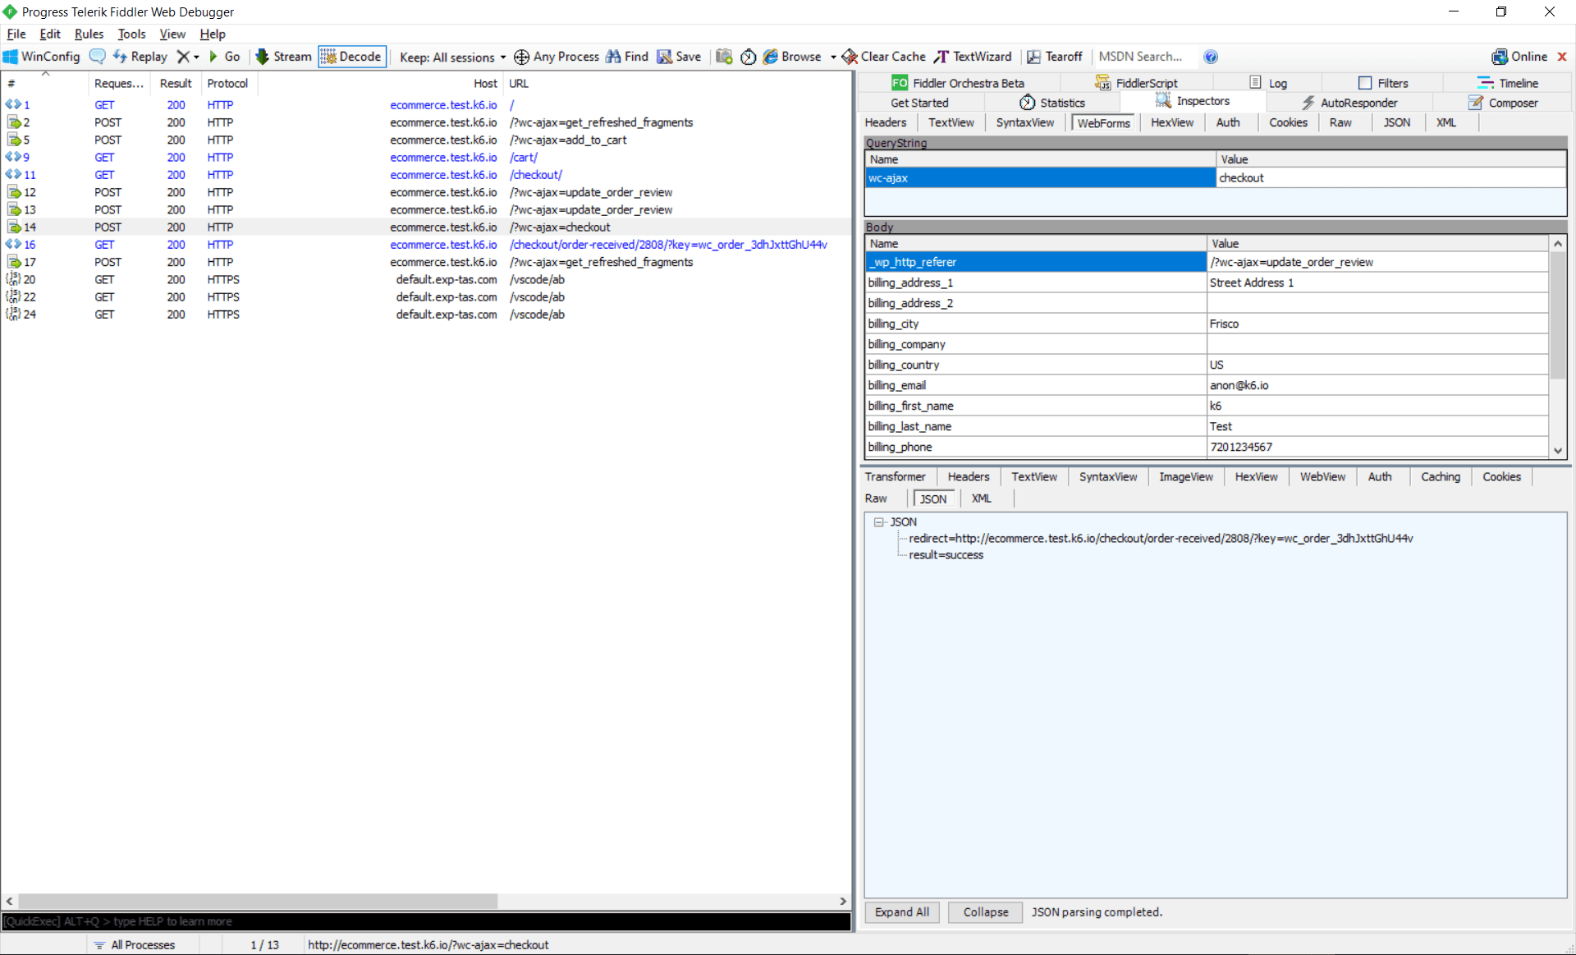
Task: Toggle the Filters tab checkbox
Action: (x=1365, y=82)
